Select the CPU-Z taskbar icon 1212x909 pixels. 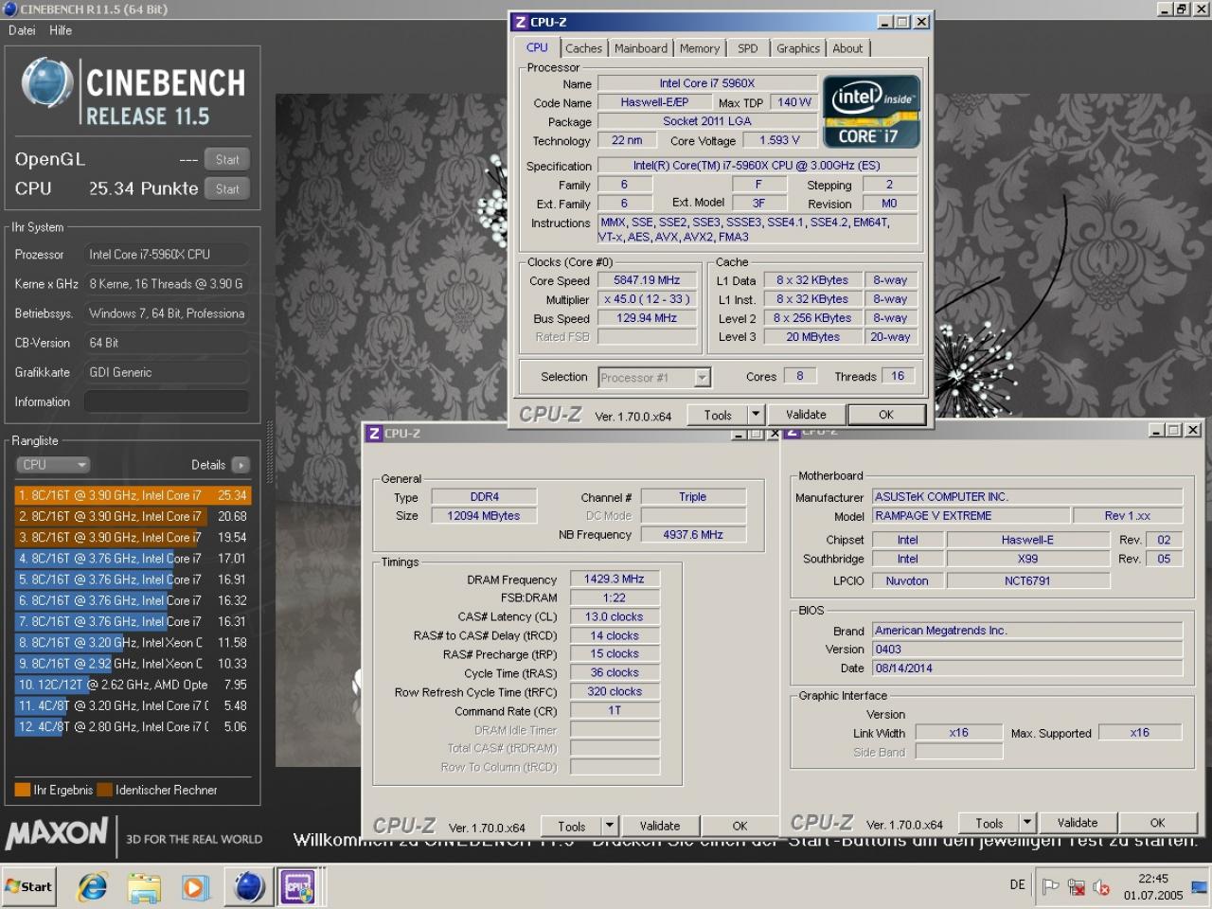(x=300, y=887)
